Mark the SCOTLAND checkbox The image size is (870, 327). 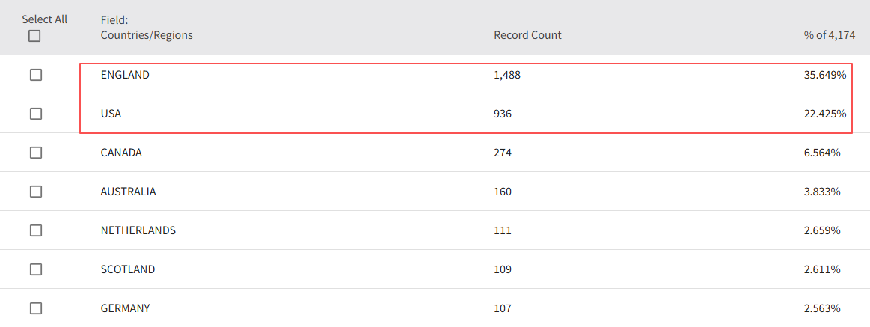[x=36, y=269]
